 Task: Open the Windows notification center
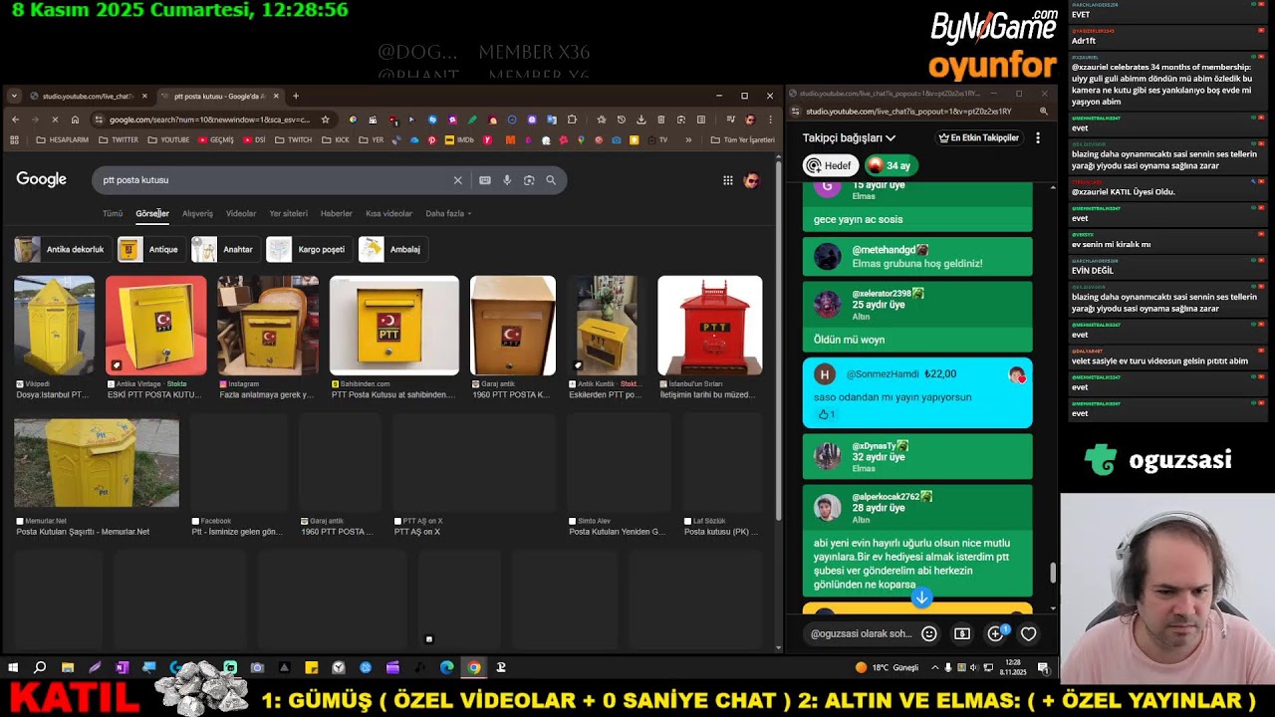point(1043,667)
